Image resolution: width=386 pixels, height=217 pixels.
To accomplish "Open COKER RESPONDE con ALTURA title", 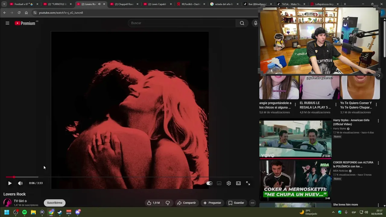I will (353, 164).
